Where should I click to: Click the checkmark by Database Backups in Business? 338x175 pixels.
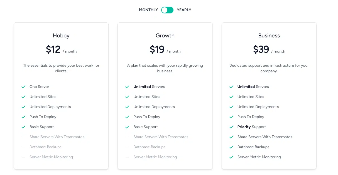231,147
